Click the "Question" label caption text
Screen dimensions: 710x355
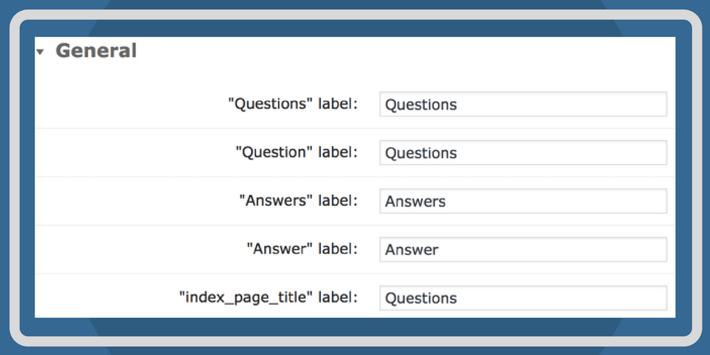[x=297, y=153]
